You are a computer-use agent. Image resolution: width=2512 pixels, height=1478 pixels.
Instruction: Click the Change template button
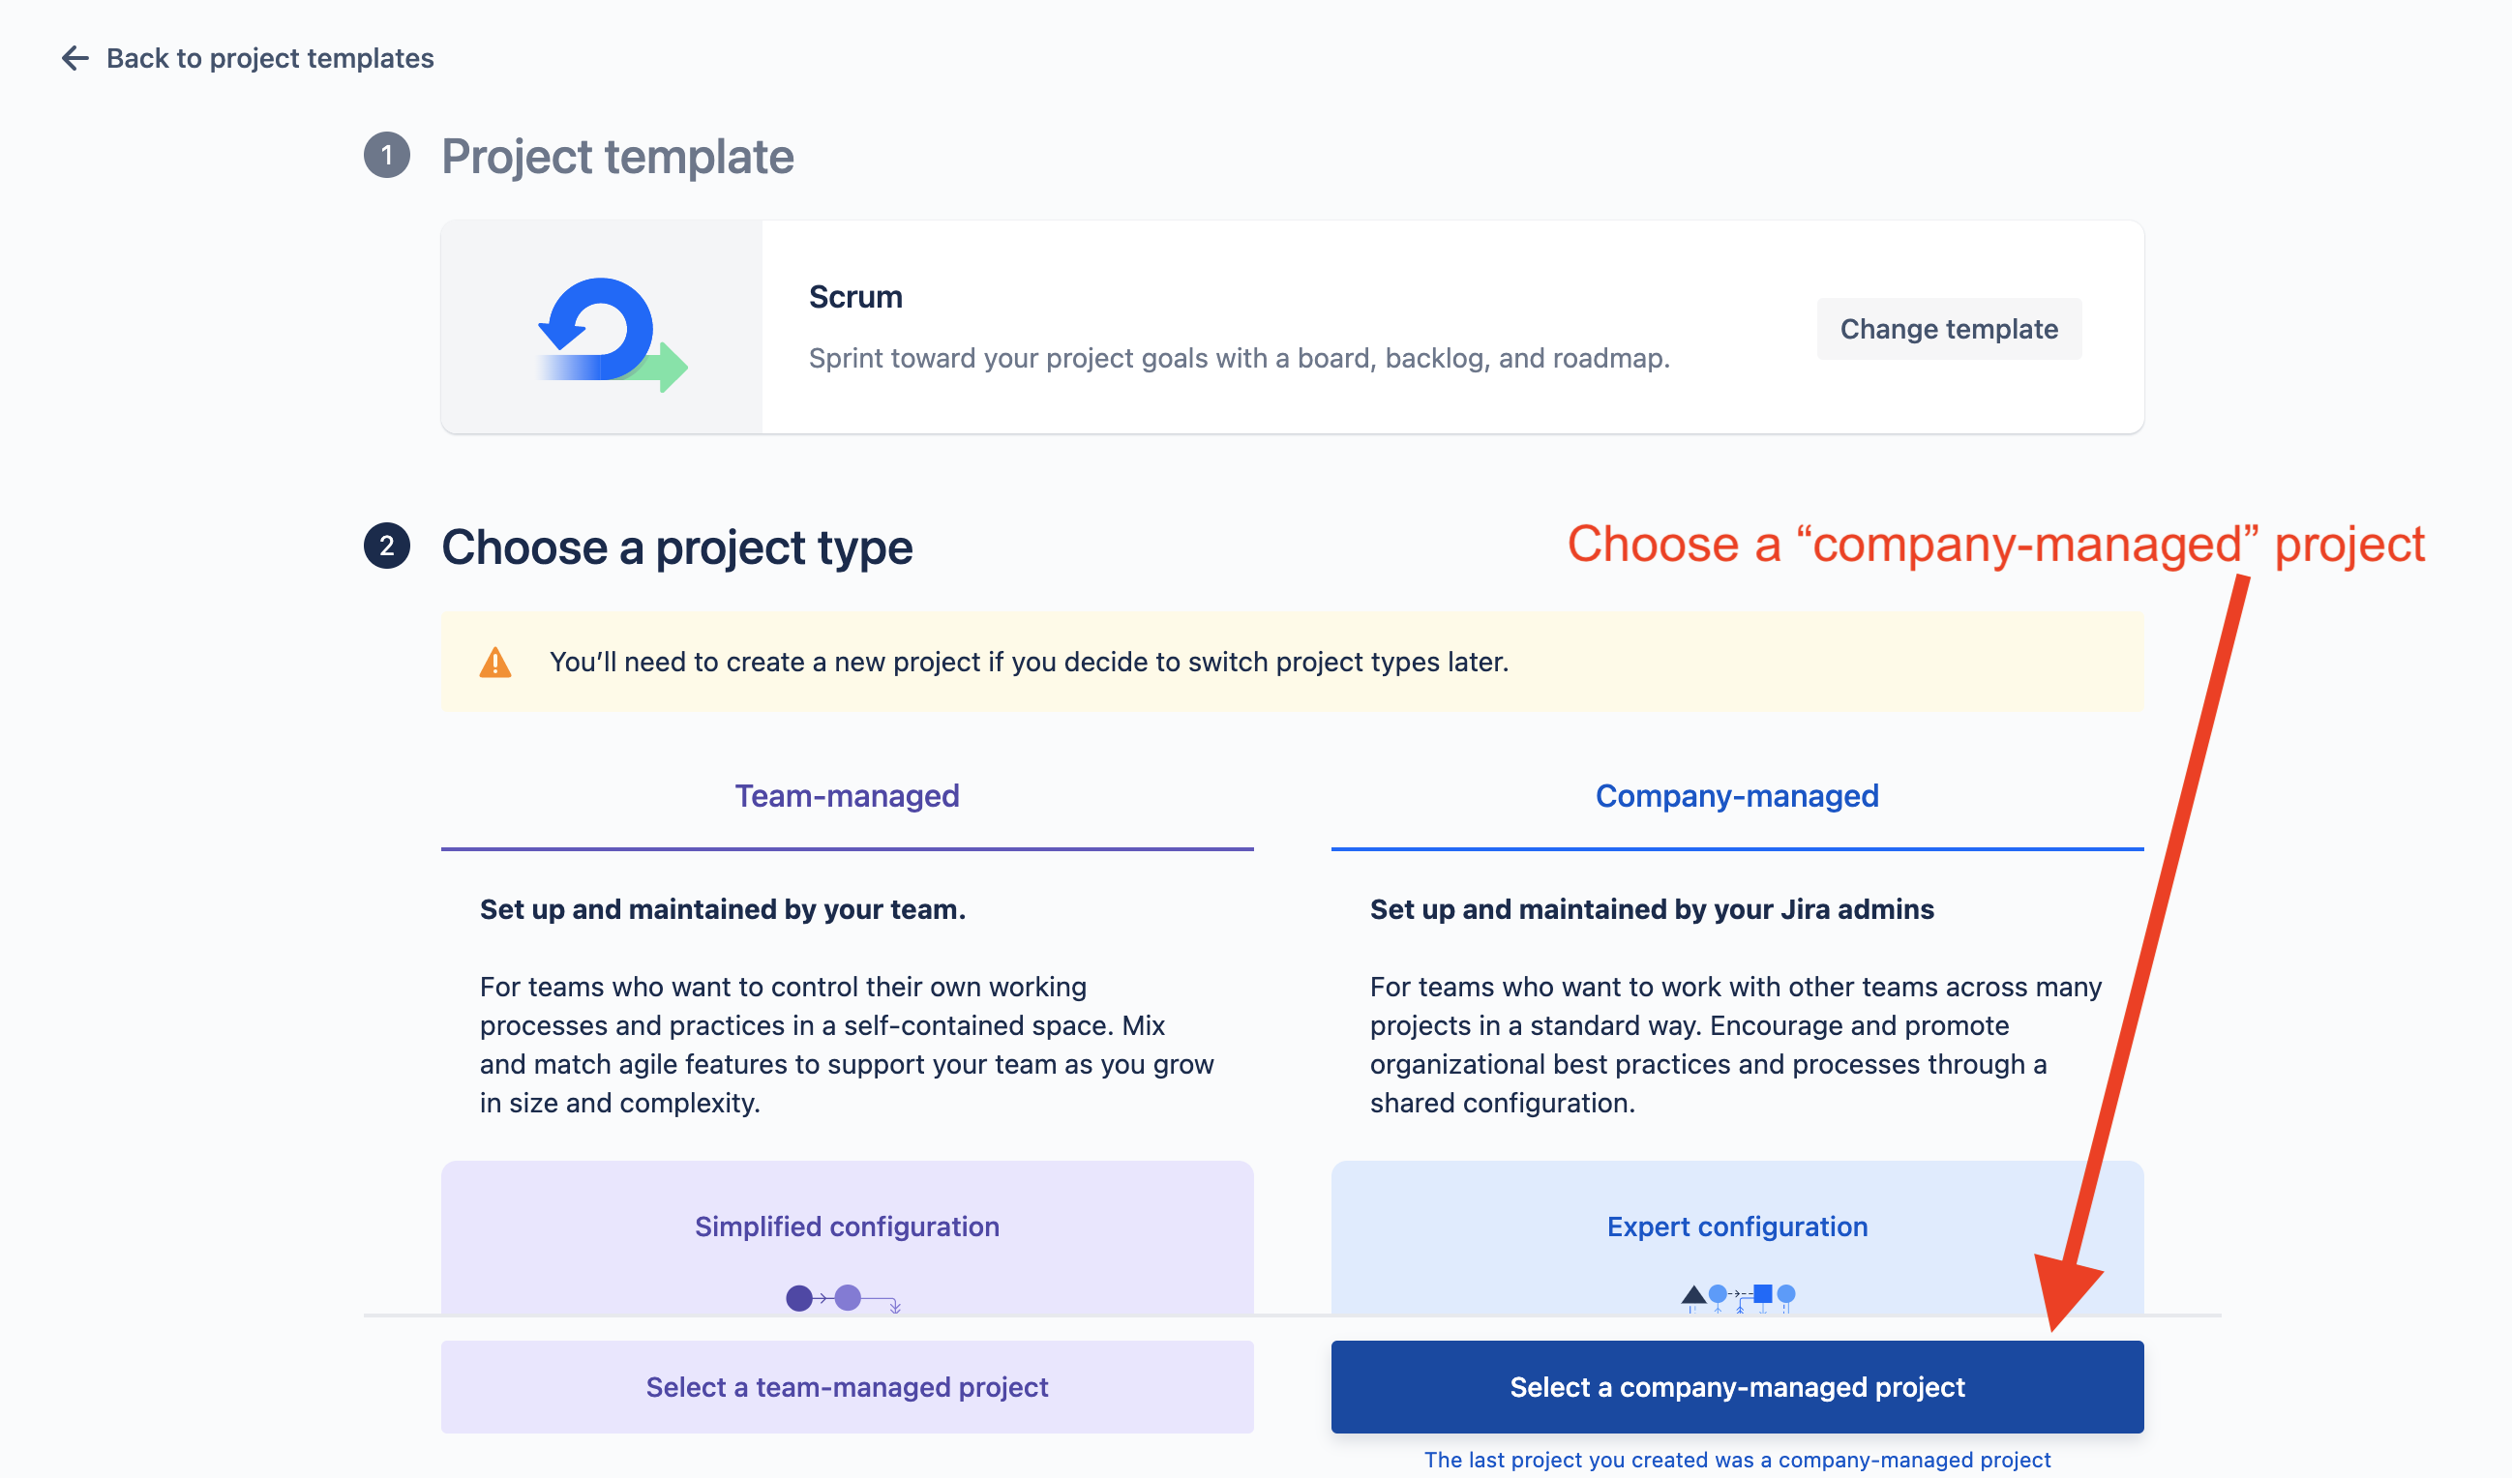coord(1949,327)
